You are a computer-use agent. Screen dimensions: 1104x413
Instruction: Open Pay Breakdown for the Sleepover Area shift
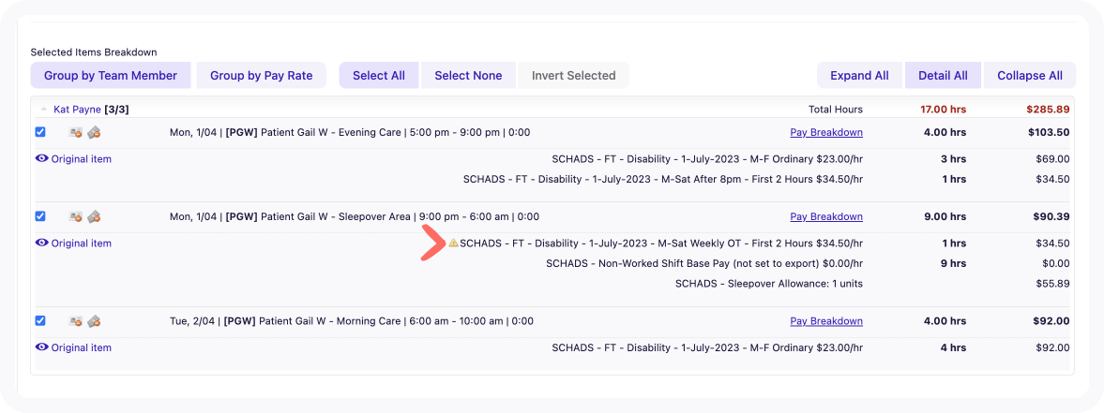tap(826, 216)
